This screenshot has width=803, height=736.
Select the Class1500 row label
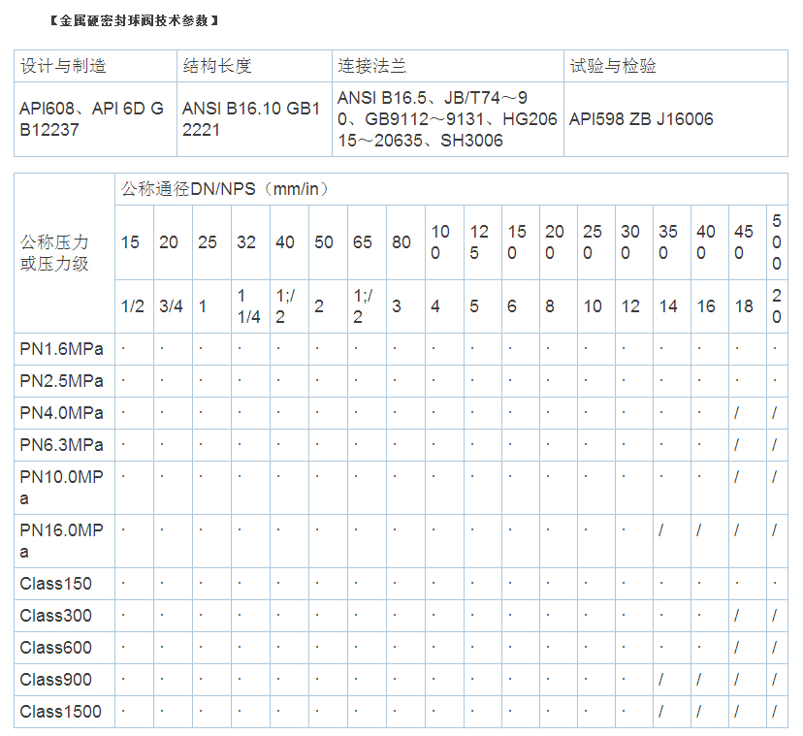click(x=60, y=712)
